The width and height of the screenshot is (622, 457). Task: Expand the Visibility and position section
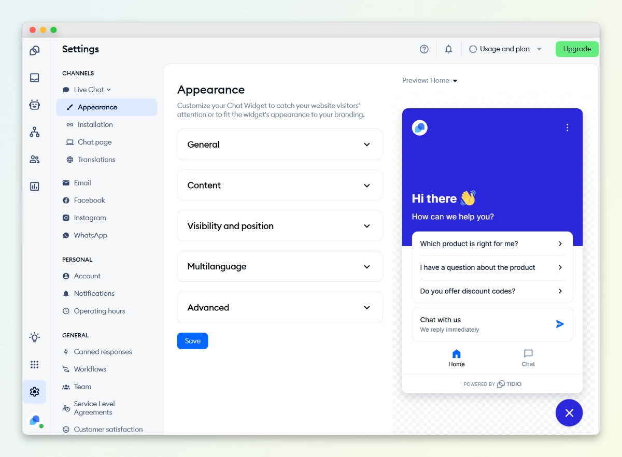pyautogui.click(x=280, y=226)
